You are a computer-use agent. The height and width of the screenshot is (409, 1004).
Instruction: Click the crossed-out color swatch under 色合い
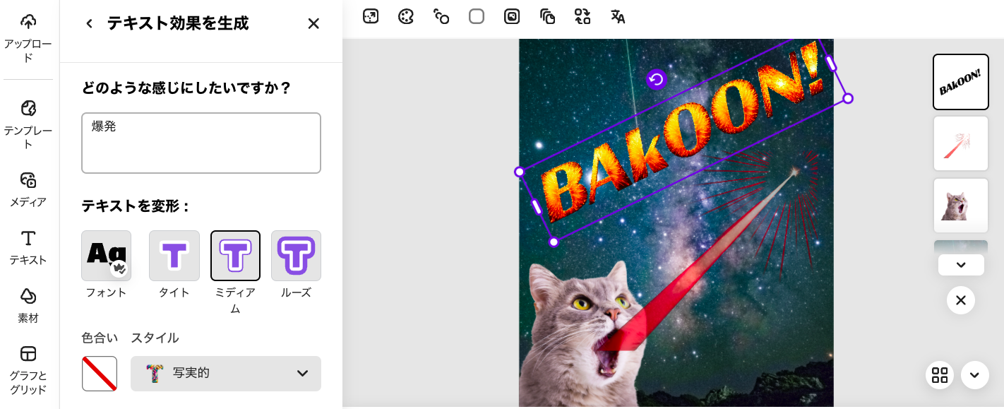pos(99,374)
